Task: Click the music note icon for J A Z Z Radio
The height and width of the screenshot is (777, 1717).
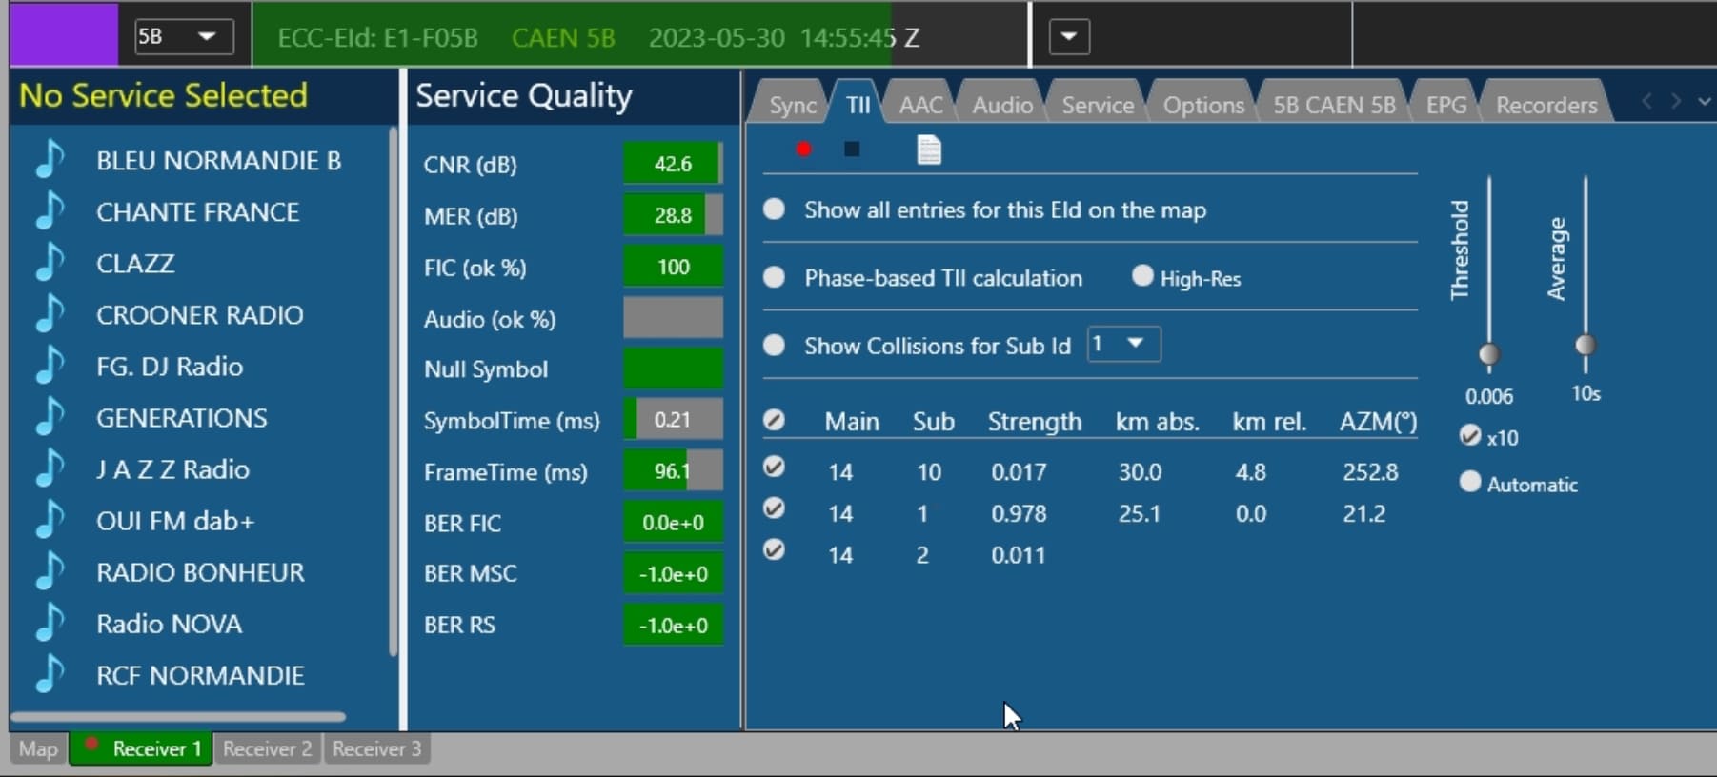Action: tap(50, 468)
